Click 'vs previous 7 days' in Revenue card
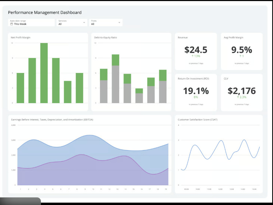 click(196, 63)
